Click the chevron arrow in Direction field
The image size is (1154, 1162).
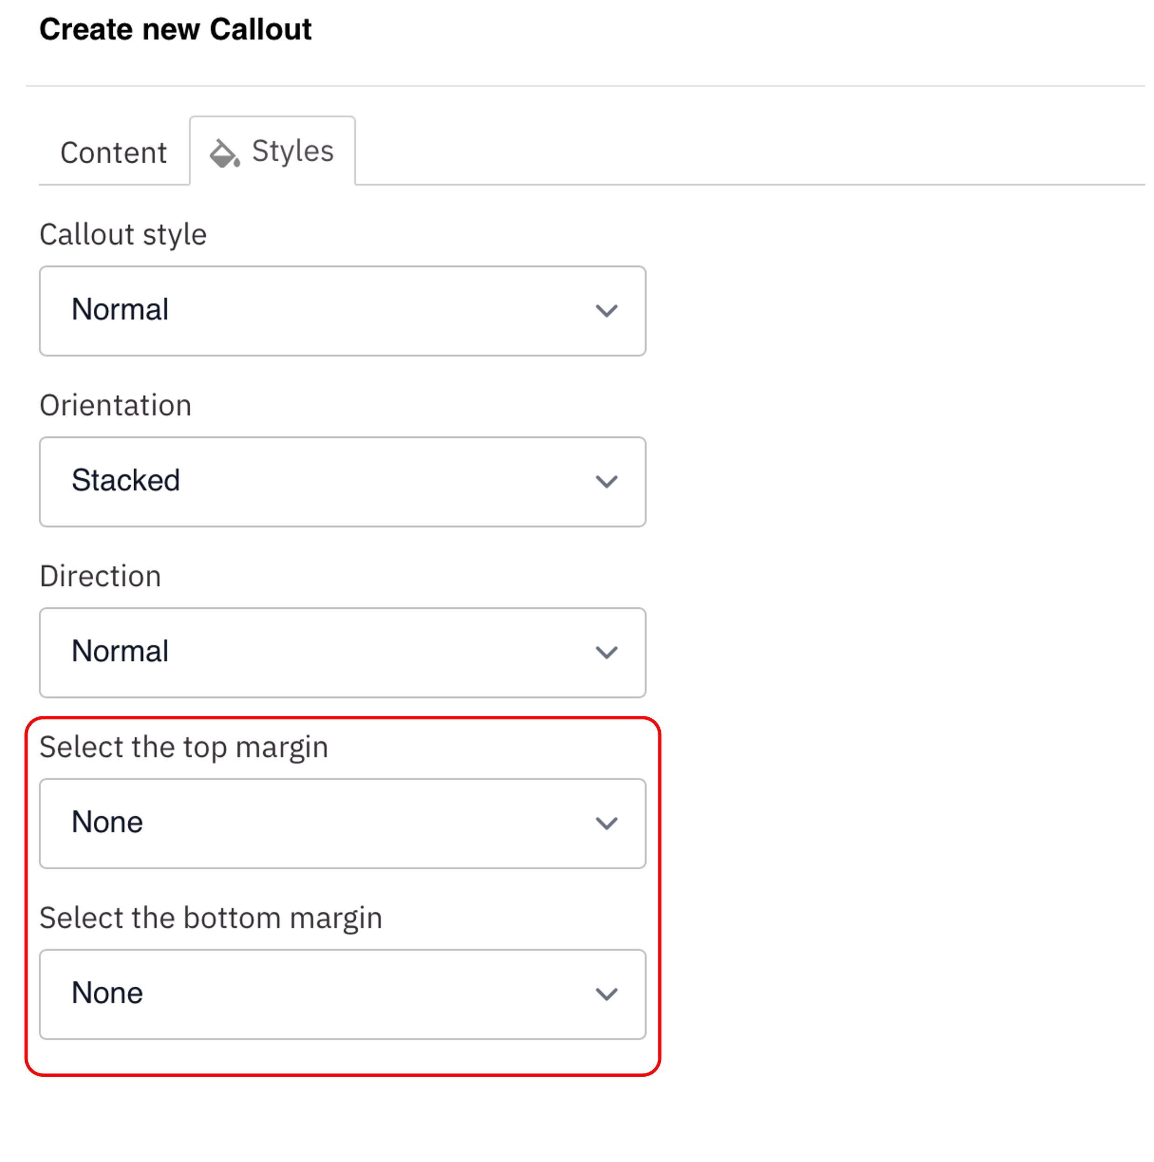[607, 653]
